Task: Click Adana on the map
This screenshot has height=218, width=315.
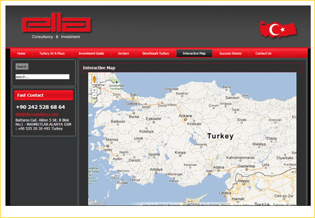Action: coord(219,167)
